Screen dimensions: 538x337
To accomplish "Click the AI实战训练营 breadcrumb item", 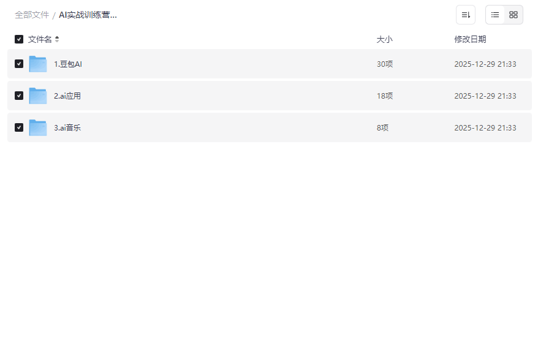I will point(88,15).
